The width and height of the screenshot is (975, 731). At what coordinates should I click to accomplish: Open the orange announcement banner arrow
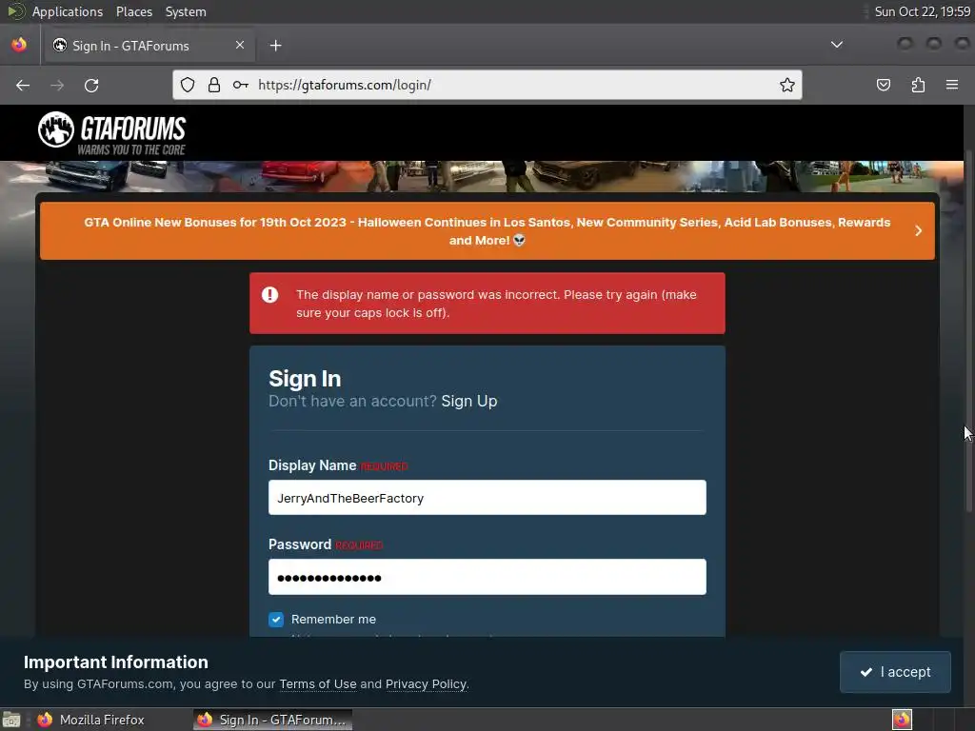(x=919, y=230)
